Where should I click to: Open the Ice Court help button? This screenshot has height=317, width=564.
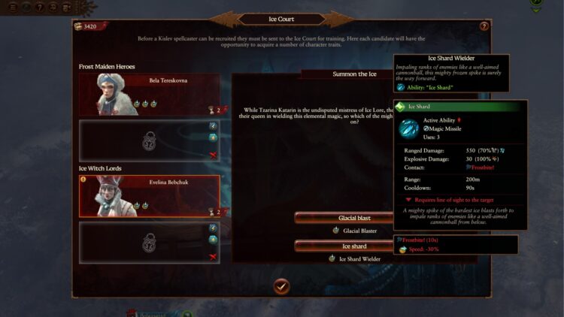point(484,26)
